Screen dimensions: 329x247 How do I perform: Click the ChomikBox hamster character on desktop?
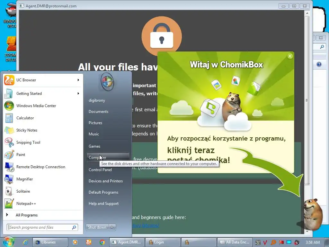313,214
